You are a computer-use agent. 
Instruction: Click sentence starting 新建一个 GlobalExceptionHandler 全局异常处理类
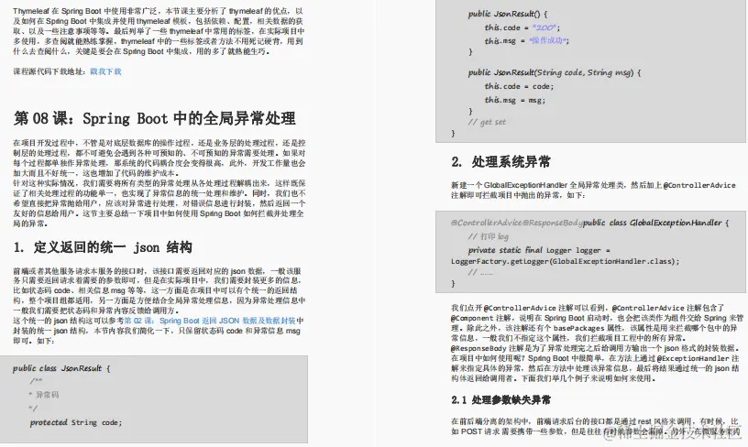click(593, 190)
